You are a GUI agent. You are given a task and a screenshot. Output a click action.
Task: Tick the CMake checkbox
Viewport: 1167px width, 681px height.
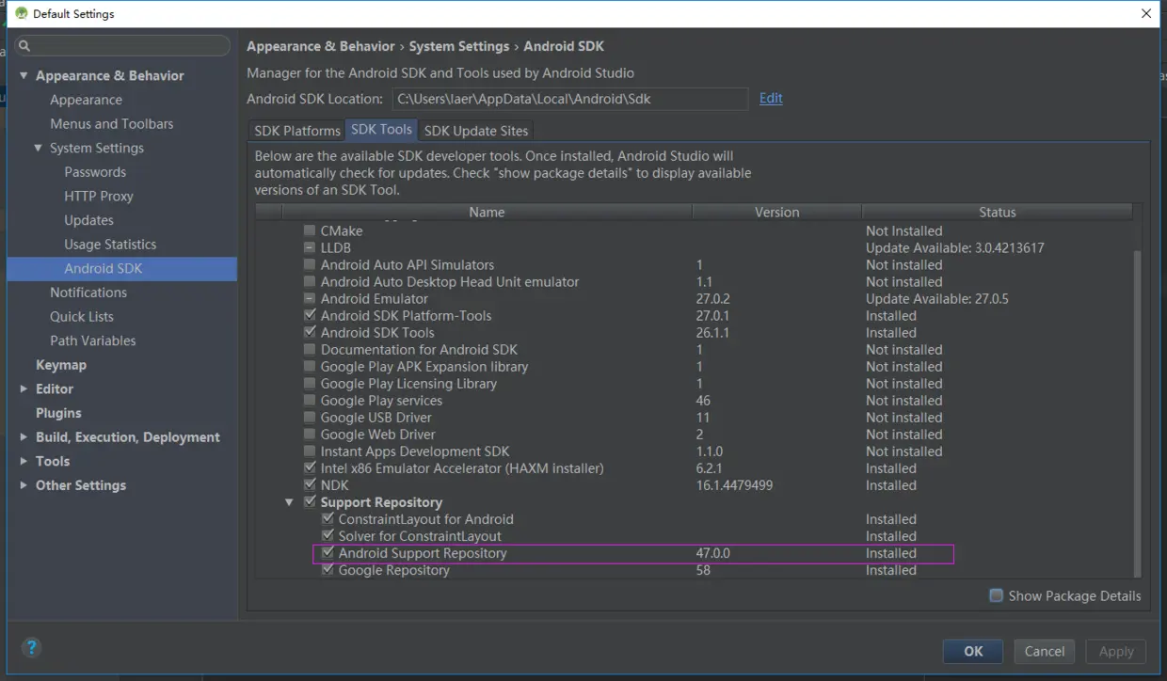point(310,230)
